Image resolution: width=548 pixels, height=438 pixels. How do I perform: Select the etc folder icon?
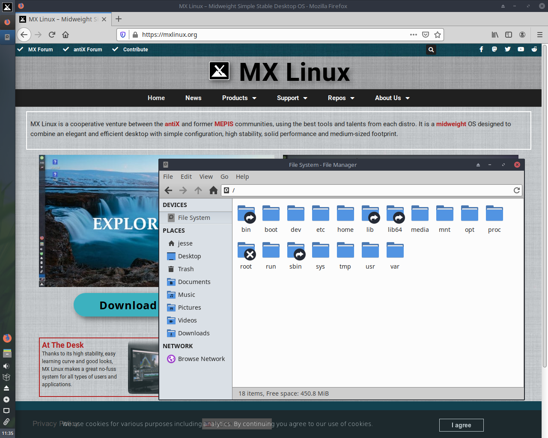pyautogui.click(x=321, y=213)
